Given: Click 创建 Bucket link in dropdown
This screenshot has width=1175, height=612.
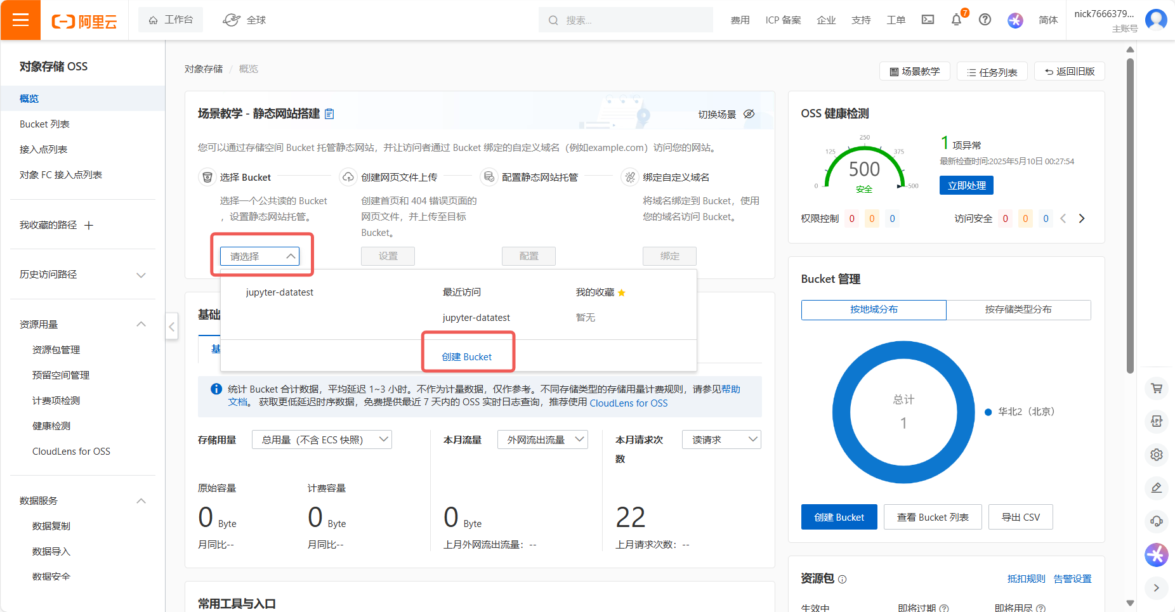Looking at the screenshot, I should 467,357.
